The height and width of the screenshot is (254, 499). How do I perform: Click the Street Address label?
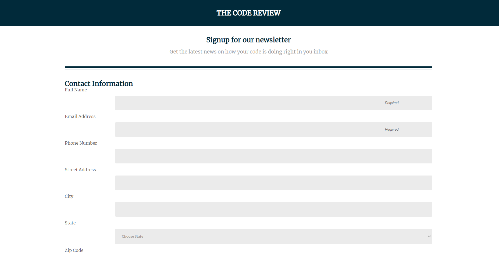pos(80,170)
